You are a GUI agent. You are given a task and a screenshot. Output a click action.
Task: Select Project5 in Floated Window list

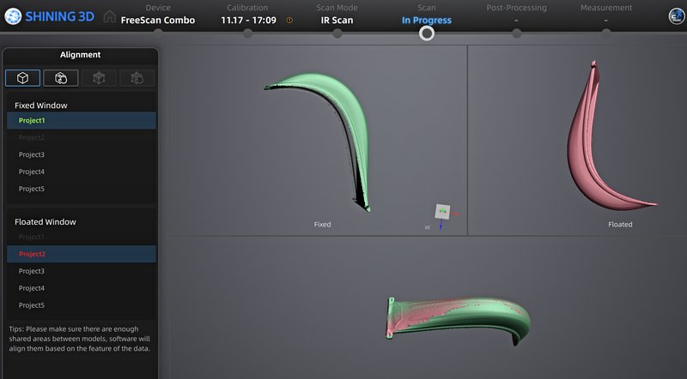[x=82, y=305]
